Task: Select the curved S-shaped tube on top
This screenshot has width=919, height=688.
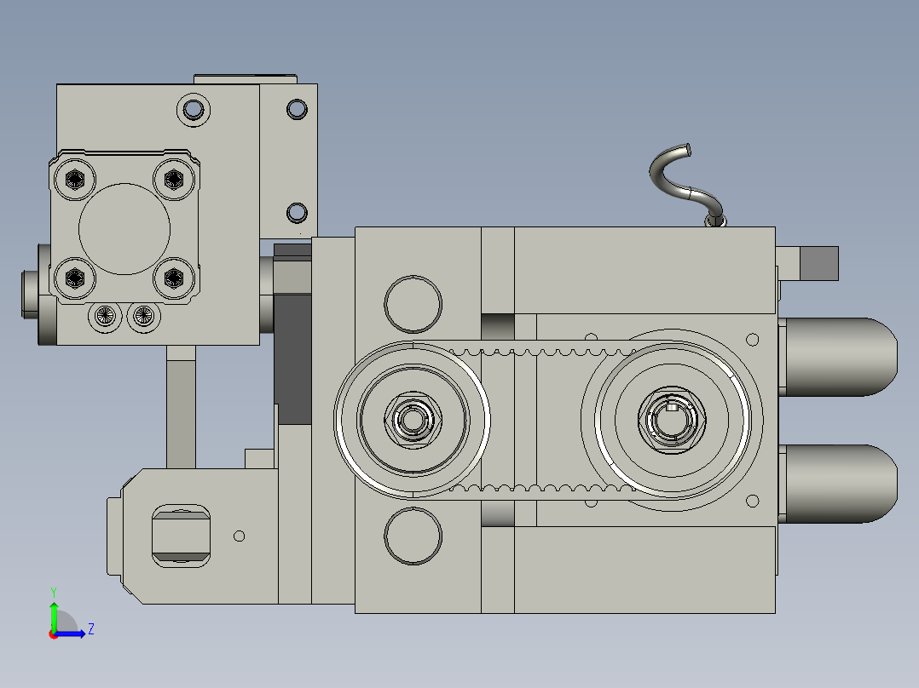Action: click(x=687, y=183)
